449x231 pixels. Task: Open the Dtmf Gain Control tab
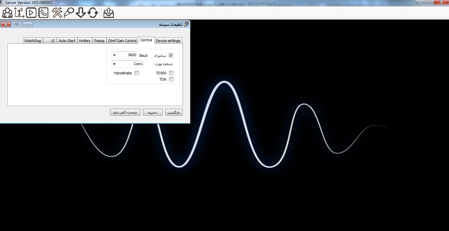122,41
